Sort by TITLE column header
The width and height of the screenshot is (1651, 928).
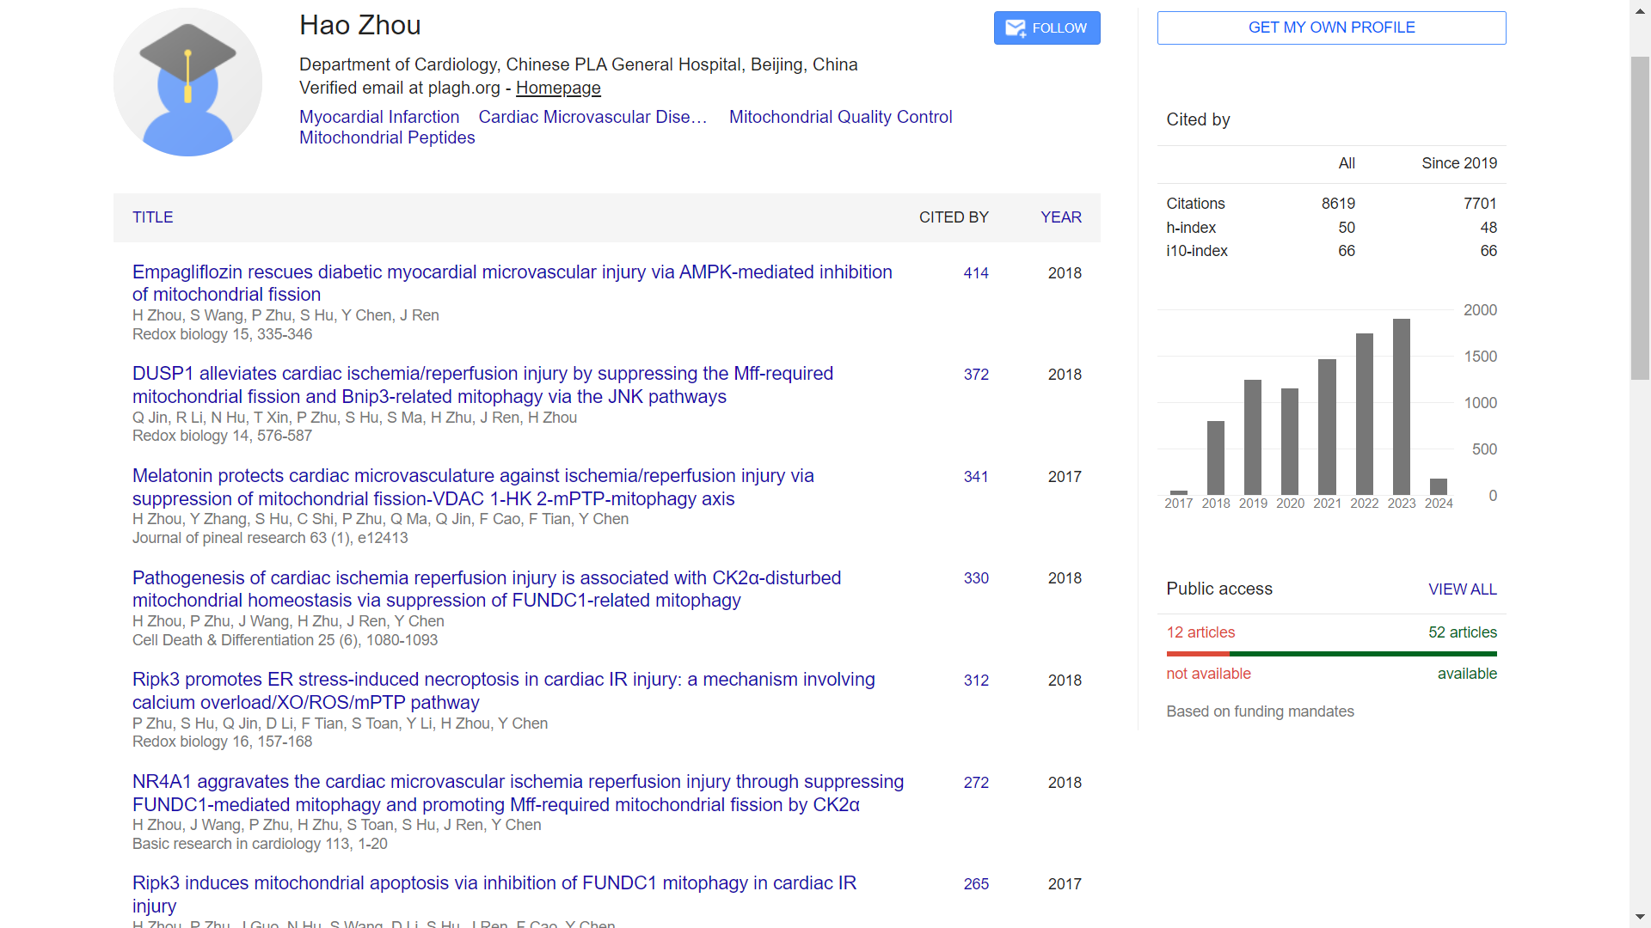tap(152, 217)
